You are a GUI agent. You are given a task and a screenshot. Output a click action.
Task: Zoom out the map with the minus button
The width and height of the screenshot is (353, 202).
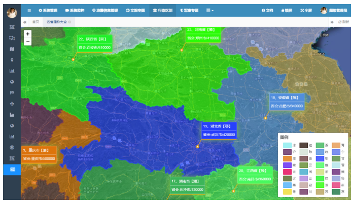(x=28, y=42)
